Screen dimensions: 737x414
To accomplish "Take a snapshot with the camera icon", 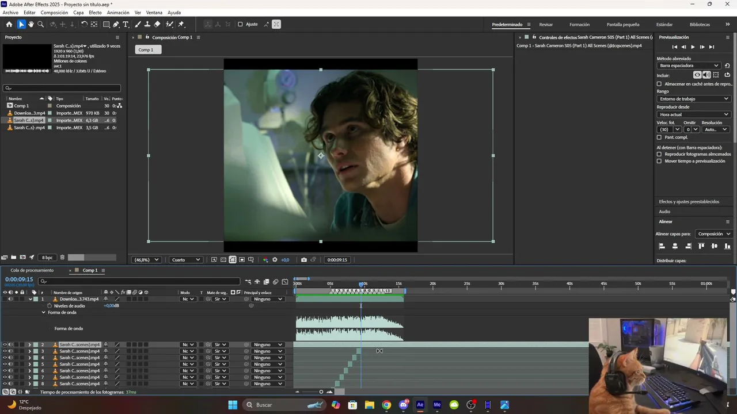I will point(304,260).
